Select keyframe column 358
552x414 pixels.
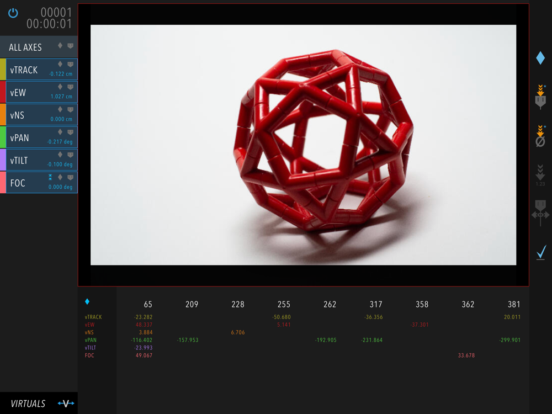click(x=422, y=304)
